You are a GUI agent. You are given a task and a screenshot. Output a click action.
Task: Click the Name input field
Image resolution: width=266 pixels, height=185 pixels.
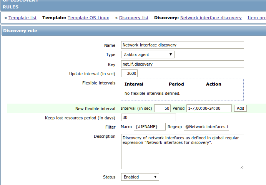(x=183, y=45)
